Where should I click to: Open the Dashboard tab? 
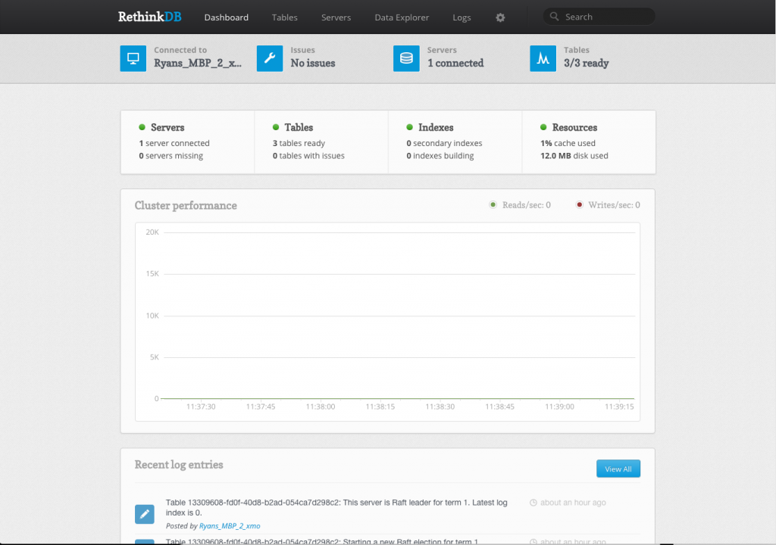click(x=226, y=17)
